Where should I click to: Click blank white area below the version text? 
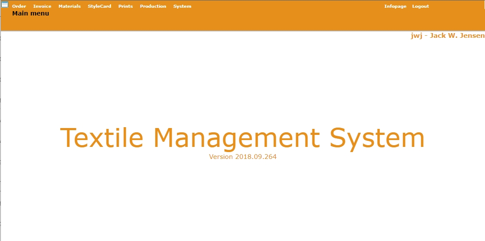tap(243, 198)
